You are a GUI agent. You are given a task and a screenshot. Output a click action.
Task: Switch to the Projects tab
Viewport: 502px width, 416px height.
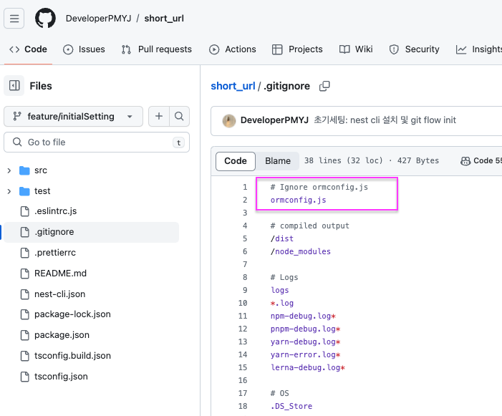click(x=297, y=49)
